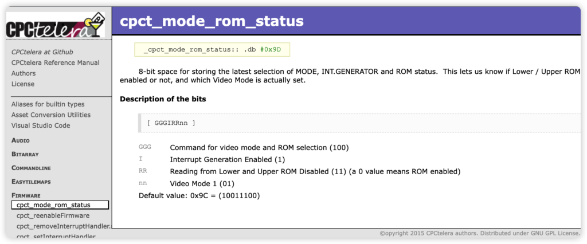Open CPCtelera Reference Manual link
The height and width of the screenshot is (244, 587).
click(56, 62)
